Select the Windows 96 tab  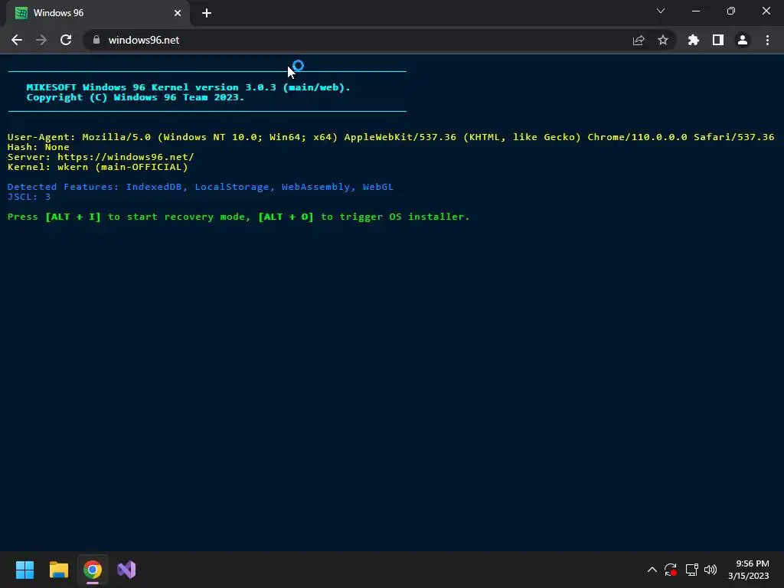[x=98, y=13]
